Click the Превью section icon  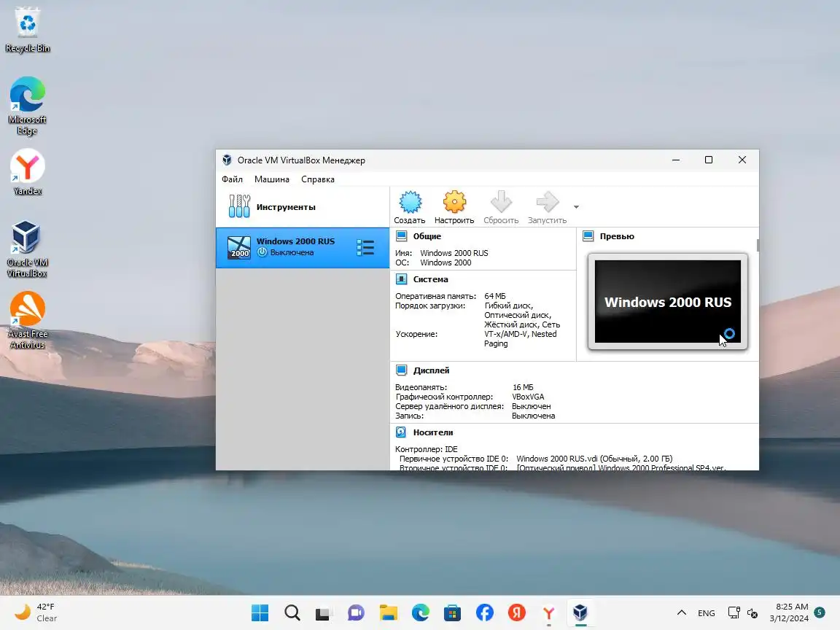point(588,236)
